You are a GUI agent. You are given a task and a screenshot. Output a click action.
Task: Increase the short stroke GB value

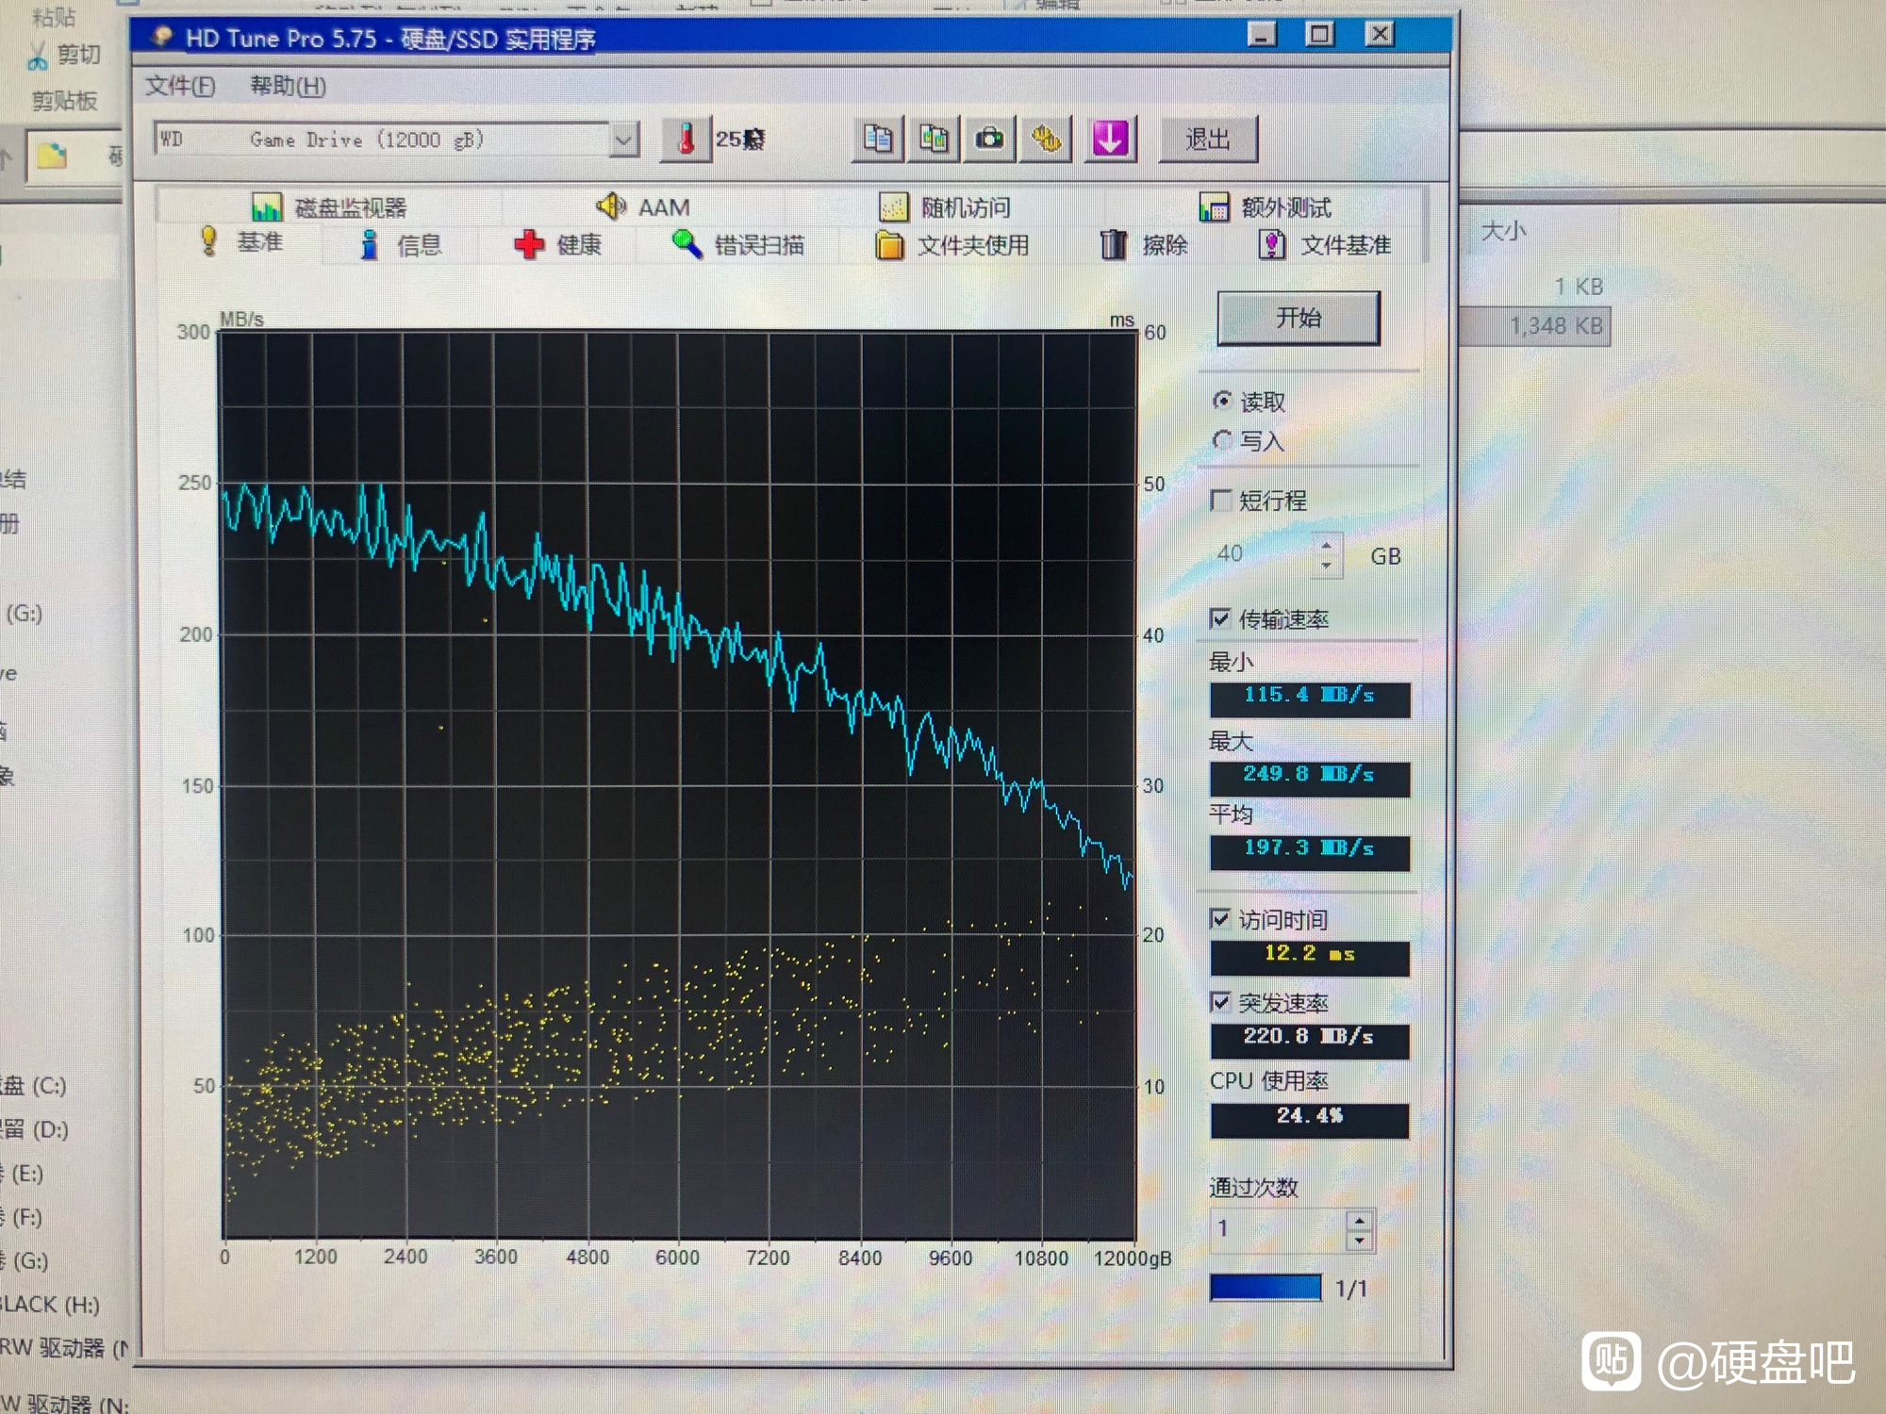click(1327, 546)
